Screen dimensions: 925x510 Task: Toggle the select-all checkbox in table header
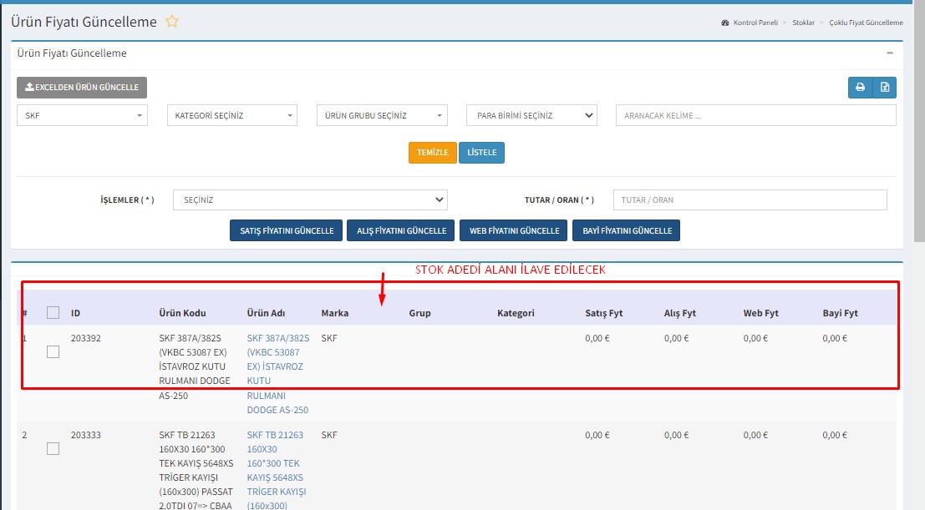click(x=53, y=313)
